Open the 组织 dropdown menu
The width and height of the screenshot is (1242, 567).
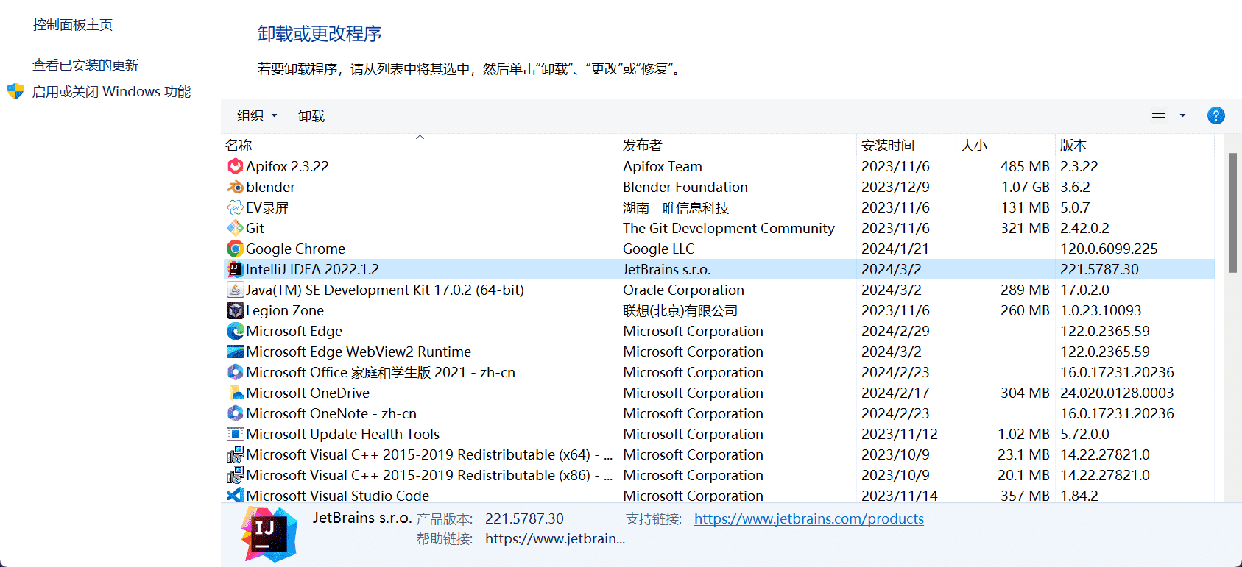257,115
